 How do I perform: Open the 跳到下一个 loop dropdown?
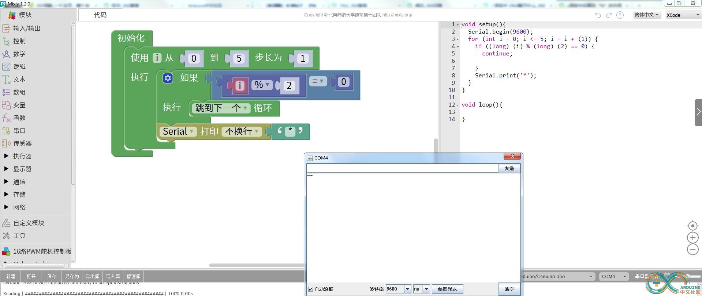pyautogui.click(x=221, y=108)
